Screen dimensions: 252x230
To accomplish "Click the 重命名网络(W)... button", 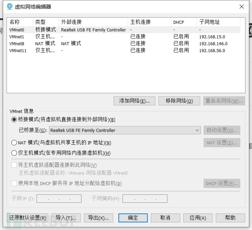I will click(x=224, y=101).
